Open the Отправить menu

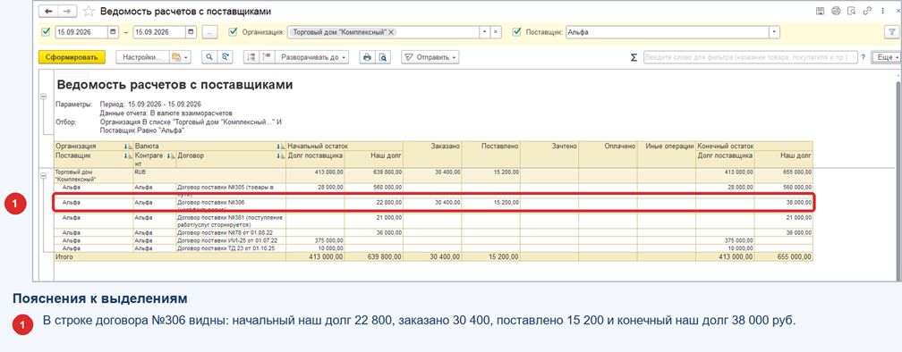point(430,57)
